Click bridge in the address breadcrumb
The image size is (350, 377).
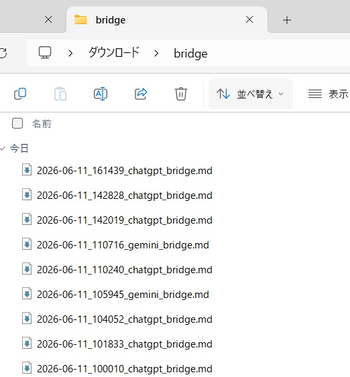tap(190, 54)
